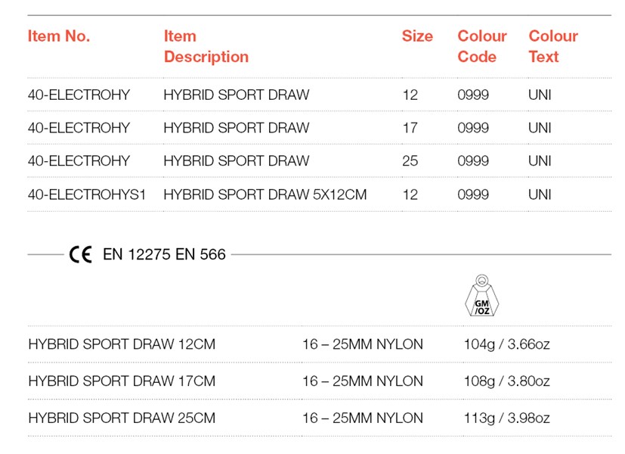
Task: Click the CE certification mark
Action: (x=81, y=254)
